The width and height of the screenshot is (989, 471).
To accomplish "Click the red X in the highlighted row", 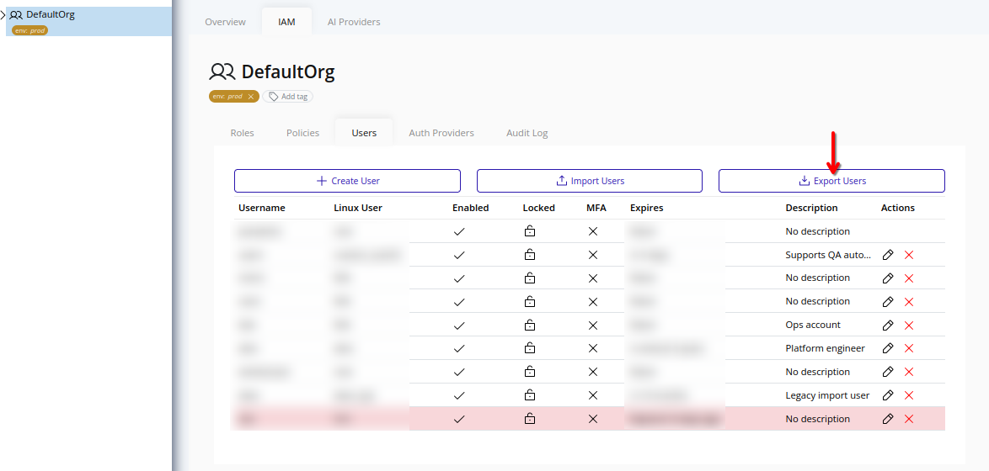I will 909,419.
